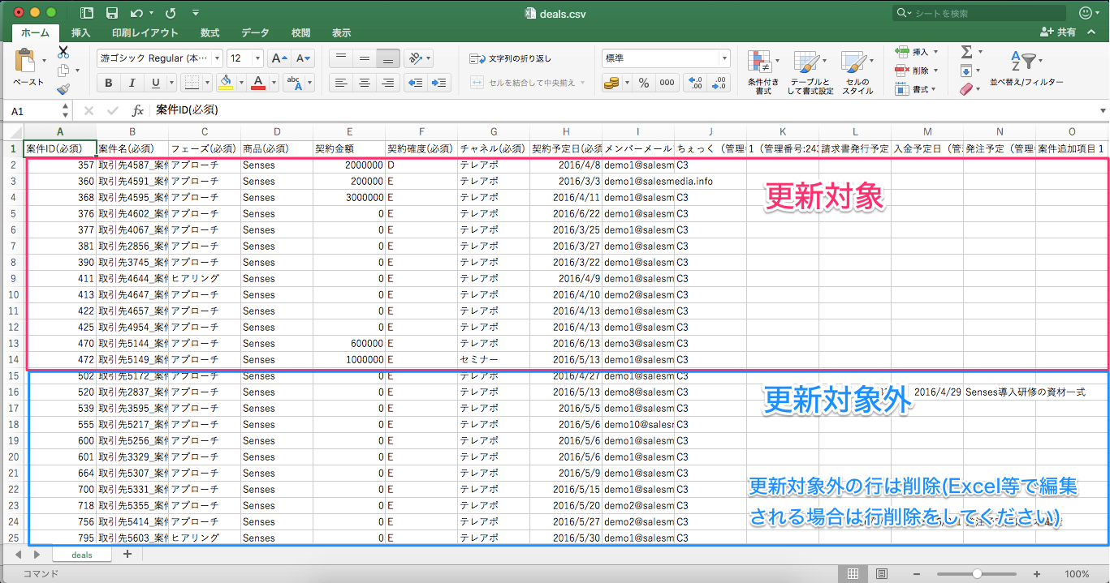Click the fx insert function icon
The image size is (1110, 583).
tap(138, 110)
